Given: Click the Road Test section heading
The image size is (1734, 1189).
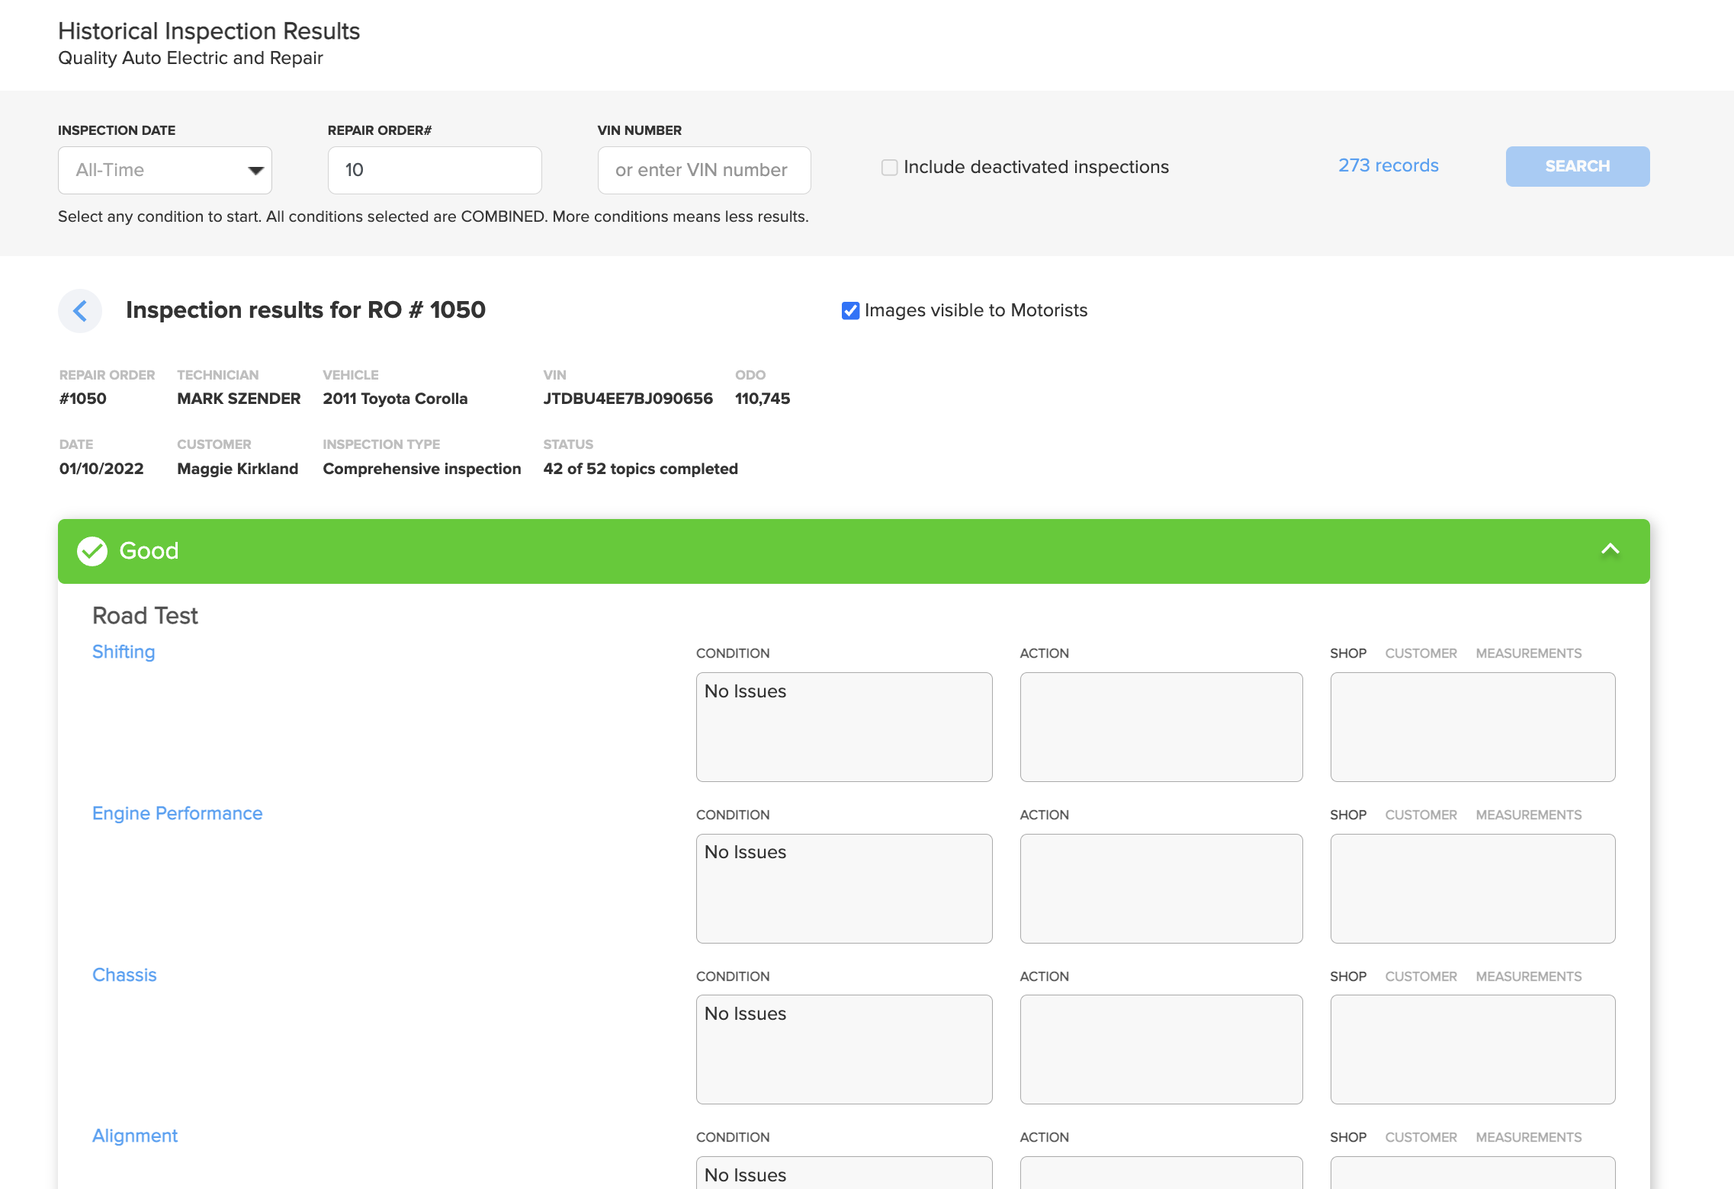Looking at the screenshot, I should coord(145,615).
